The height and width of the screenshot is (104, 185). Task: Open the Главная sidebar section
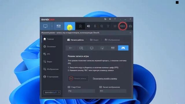click(52, 39)
